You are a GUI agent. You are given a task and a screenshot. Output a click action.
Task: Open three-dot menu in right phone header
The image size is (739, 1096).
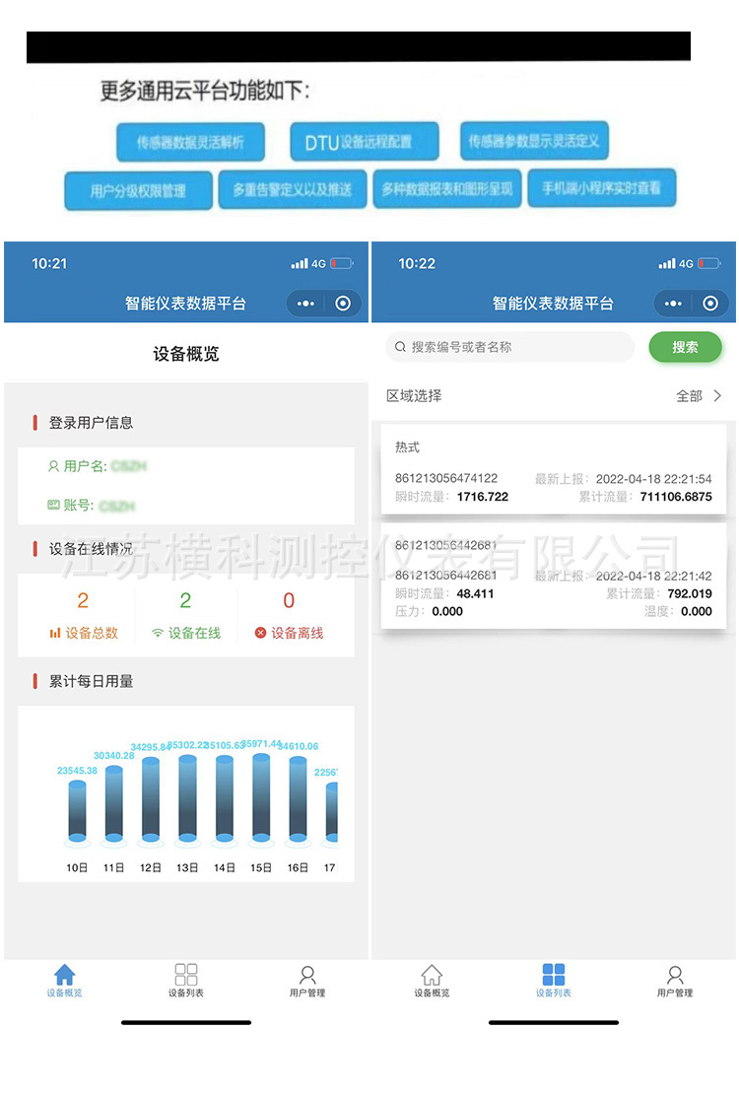coord(673,304)
